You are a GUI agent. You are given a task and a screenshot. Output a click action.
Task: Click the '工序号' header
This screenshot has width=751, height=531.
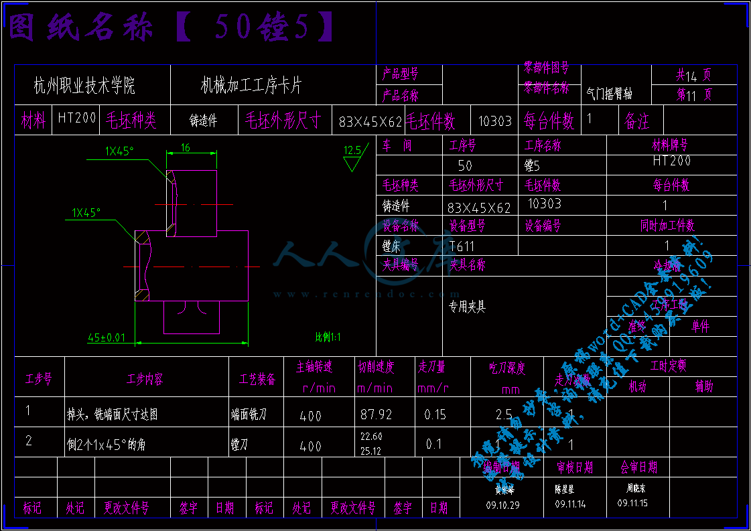click(462, 145)
